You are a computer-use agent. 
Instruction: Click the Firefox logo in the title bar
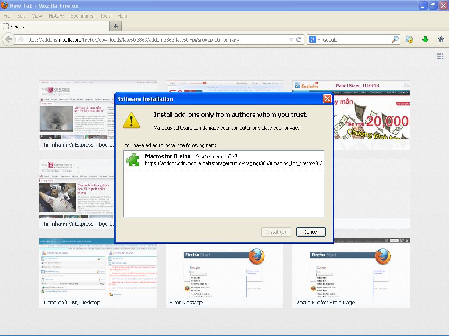pos(4,5)
